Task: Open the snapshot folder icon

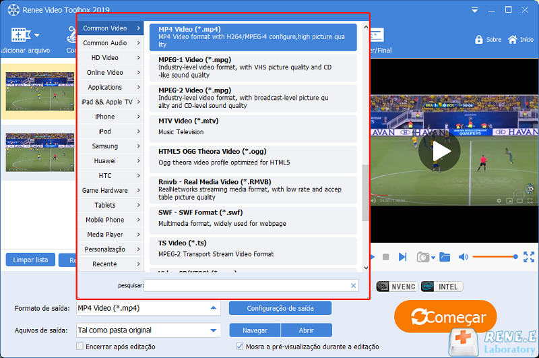Action: [445, 257]
